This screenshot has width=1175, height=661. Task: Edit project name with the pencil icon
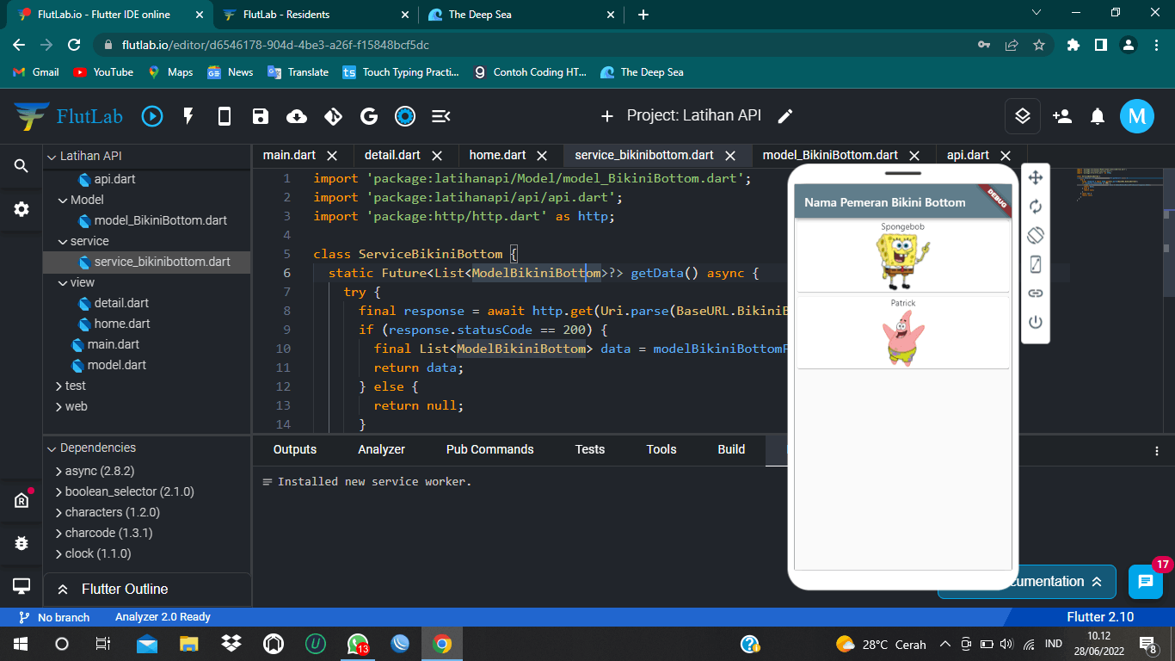coord(784,116)
